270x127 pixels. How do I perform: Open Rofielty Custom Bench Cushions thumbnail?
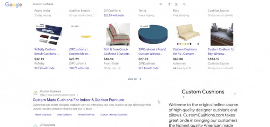49,35
